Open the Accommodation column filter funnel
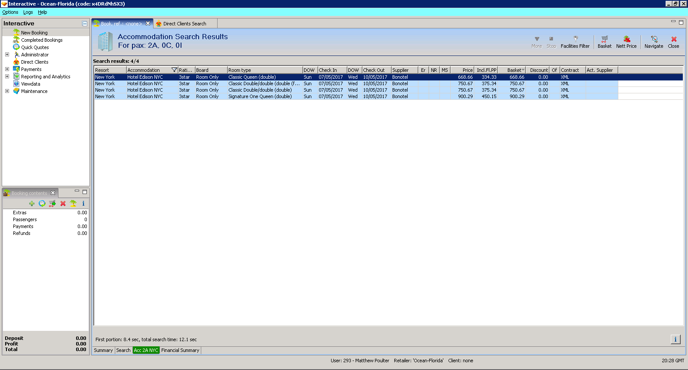This screenshot has width=688, height=370. [x=174, y=70]
